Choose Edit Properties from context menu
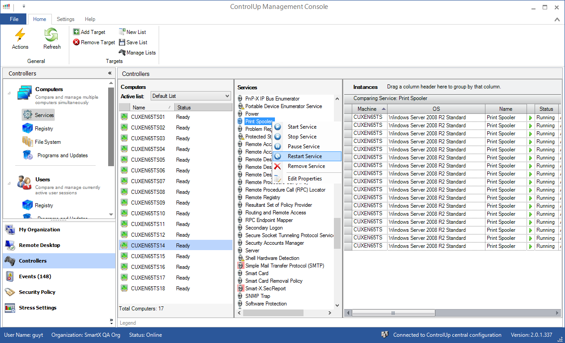The image size is (565, 343). tap(307, 179)
